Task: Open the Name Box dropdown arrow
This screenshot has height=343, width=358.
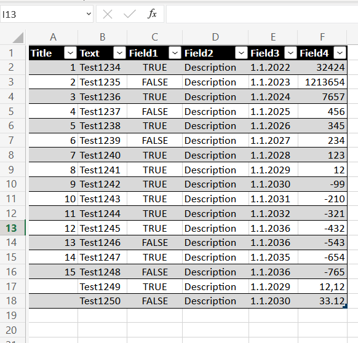Action: pyautogui.click(x=89, y=14)
